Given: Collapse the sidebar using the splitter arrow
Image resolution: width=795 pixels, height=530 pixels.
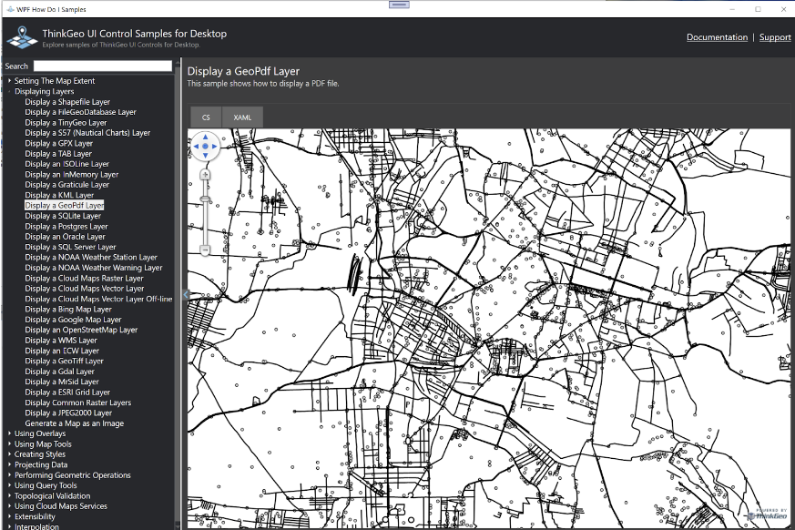Looking at the screenshot, I should tap(185, 294).
